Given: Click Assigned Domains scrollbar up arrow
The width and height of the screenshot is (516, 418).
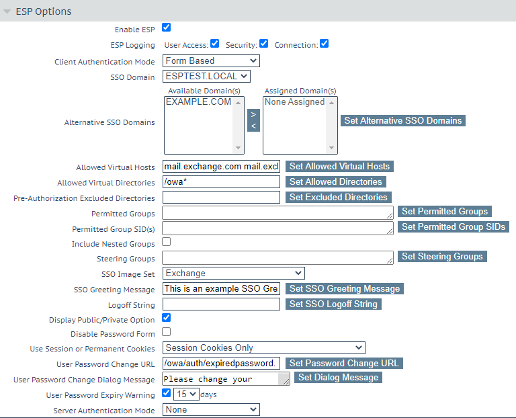Looking at the screenshot, I should point(331,103).
